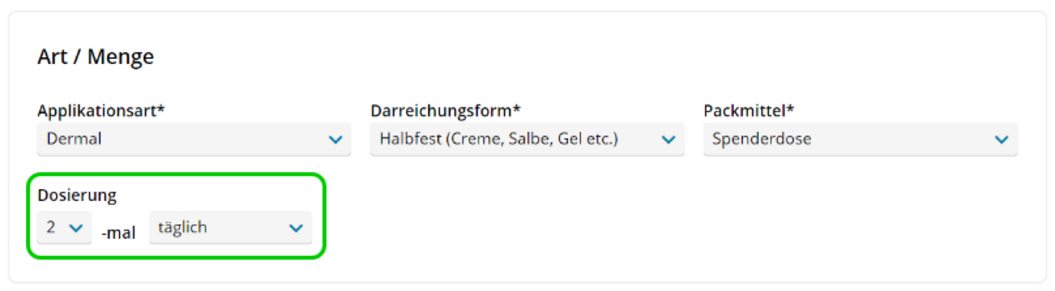This screenshot has height=291, width=1055.
Task: Click the chevron arrow in the täglich field
Action: click(x=296, y=228)
